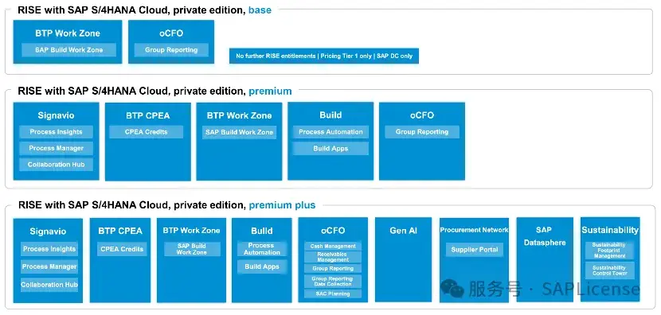
Task: Click the WeChat logo icon in watermark
Action: point(452,289)
